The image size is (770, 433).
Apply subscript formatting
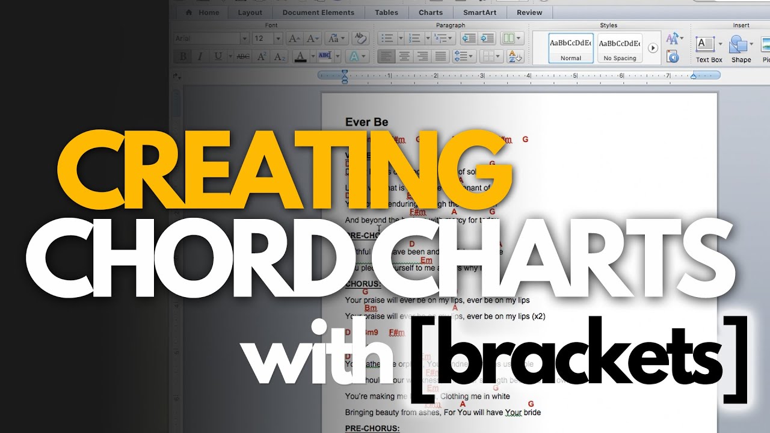[279, 57]
